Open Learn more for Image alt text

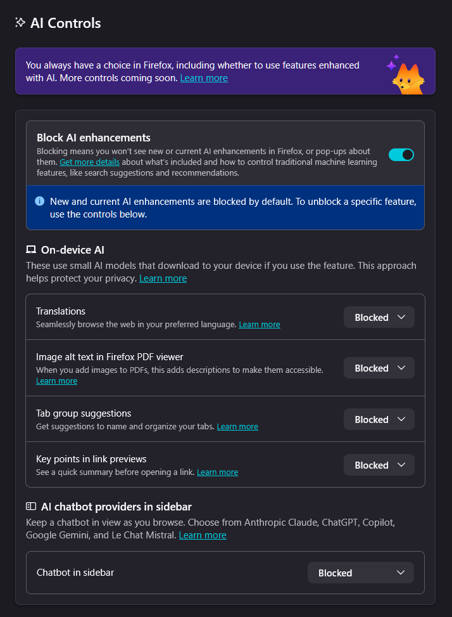click(x=56, y=381)
